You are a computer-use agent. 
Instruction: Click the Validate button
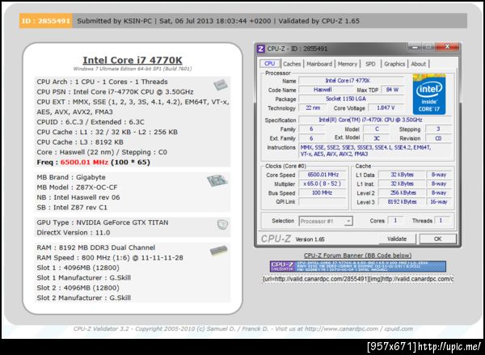[x=397, y=239]
